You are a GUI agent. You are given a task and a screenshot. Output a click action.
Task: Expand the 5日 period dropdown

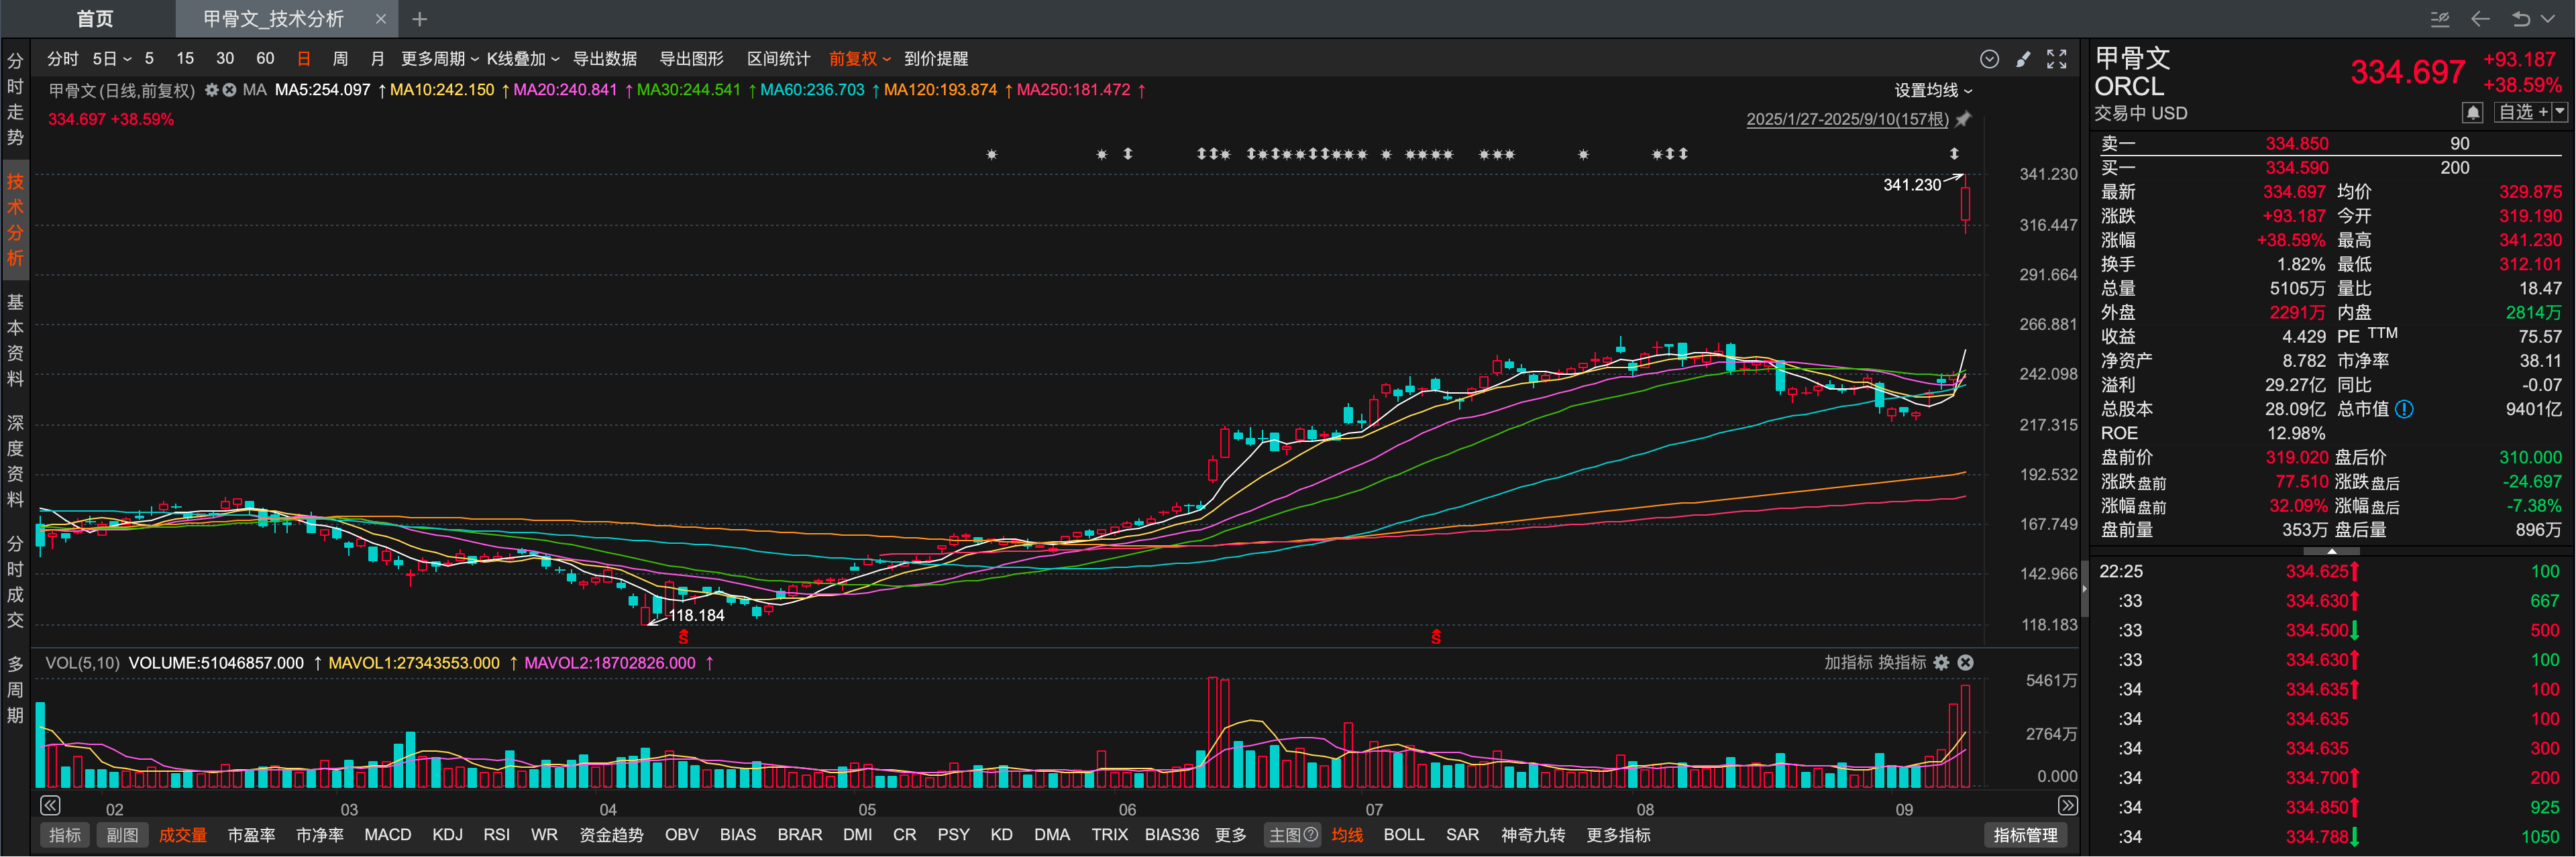point(112,59)
